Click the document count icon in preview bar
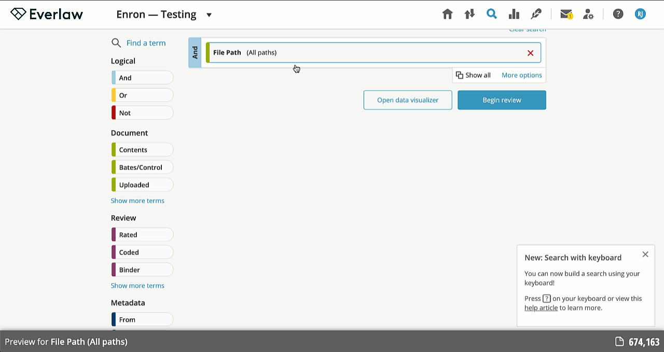This screenshot has width=664, height=352. (619, 341)
